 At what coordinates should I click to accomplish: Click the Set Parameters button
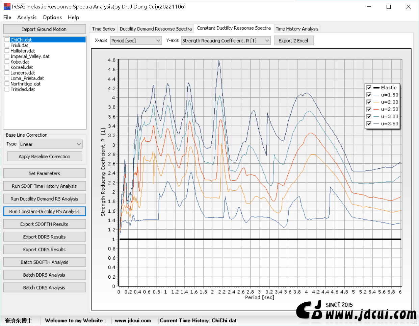[x=45, y=173]
